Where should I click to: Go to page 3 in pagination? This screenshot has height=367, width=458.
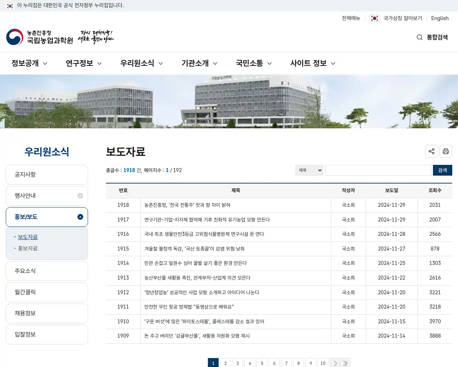pyautogui.click(x=238, y=363)
